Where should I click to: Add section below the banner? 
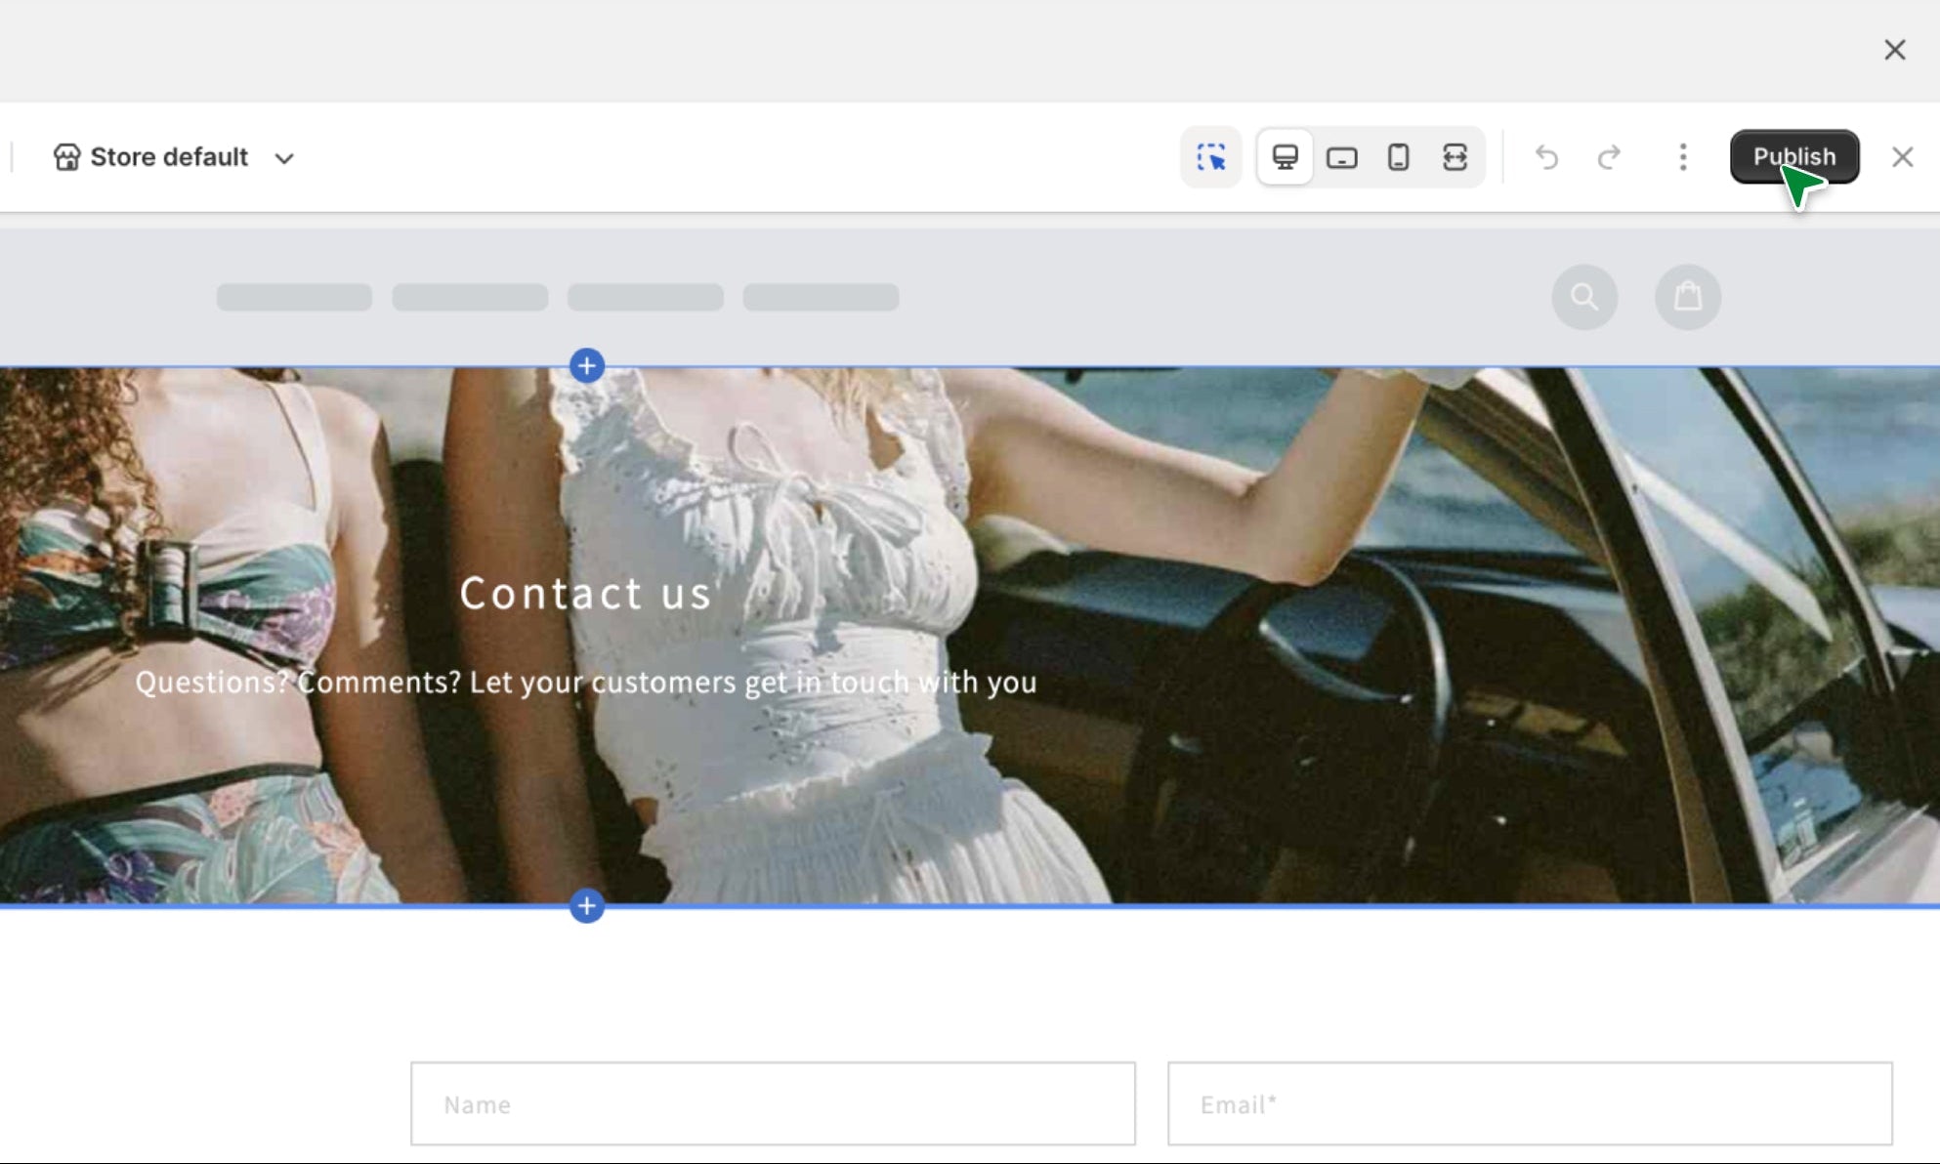point(586,906)
